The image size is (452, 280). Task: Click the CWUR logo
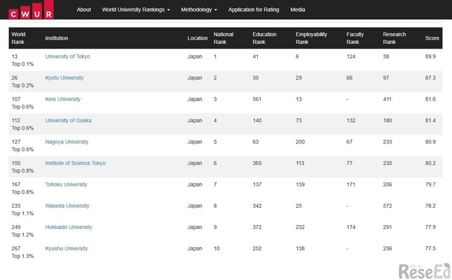pyautogui.click(x=31, y=10)
